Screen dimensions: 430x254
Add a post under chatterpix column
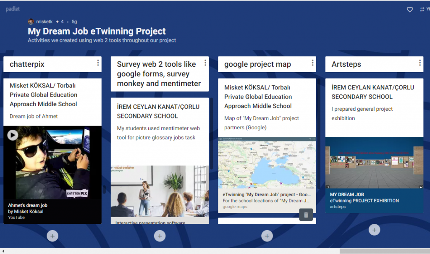(52, 236)
